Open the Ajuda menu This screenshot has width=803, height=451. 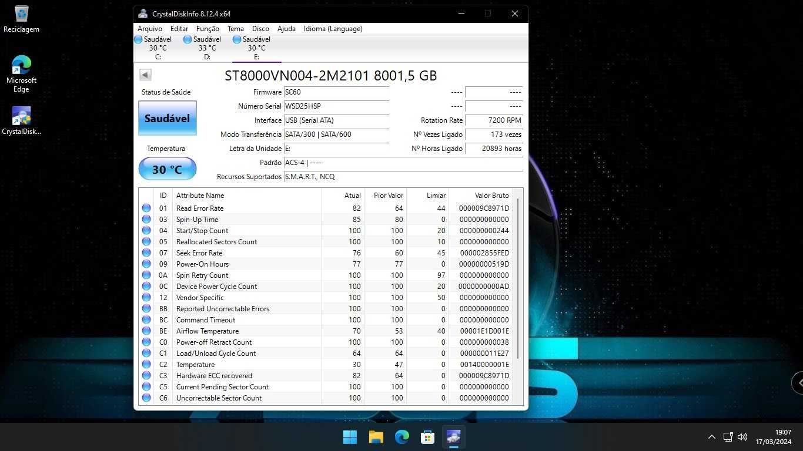click(286, 28)
